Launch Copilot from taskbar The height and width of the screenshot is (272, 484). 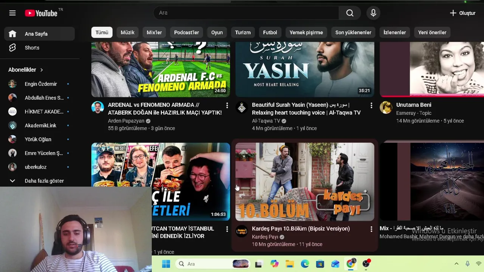(275, 264)
